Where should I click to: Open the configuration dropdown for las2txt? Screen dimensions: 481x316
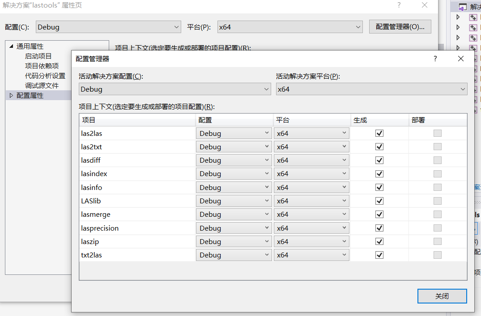tap(266, 147)
